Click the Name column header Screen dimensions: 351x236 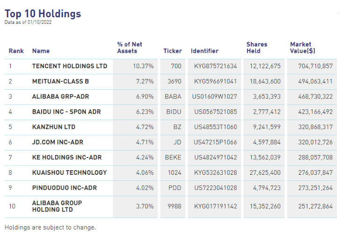pos(41,51)
